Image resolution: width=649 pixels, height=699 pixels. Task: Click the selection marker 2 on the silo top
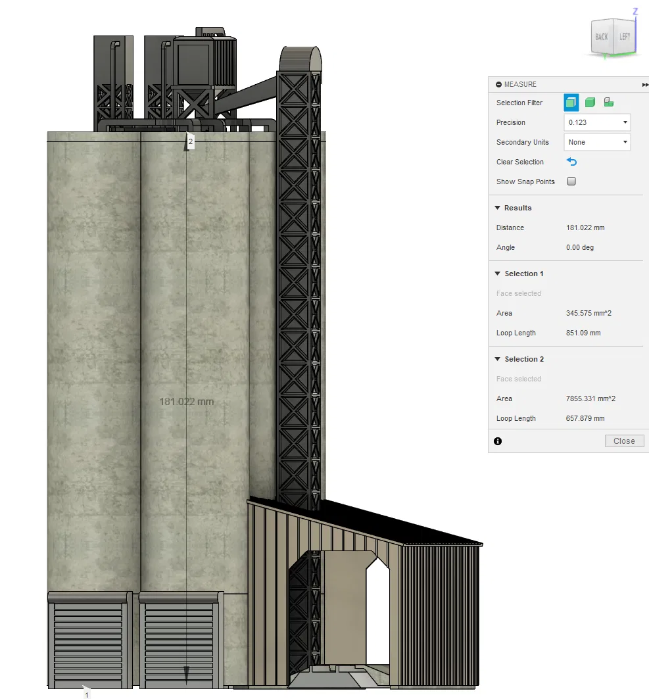tap(190, 142)
